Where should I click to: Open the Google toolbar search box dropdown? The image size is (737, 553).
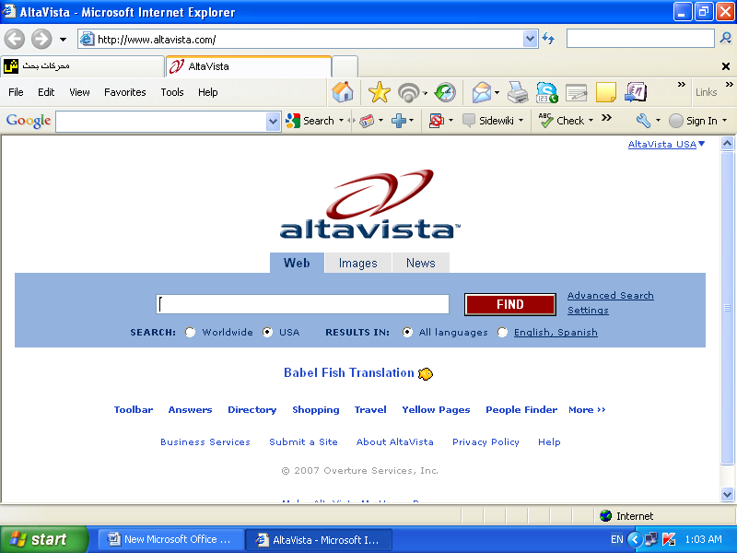click(273, 121)
